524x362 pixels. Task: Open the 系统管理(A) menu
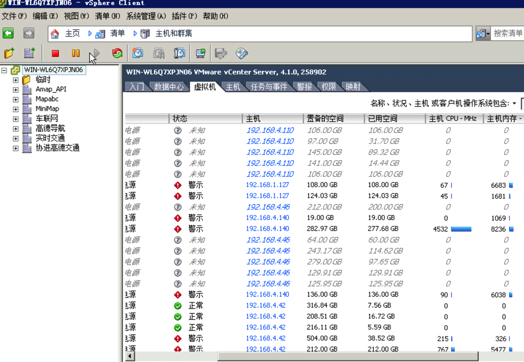tap(146, 16)
